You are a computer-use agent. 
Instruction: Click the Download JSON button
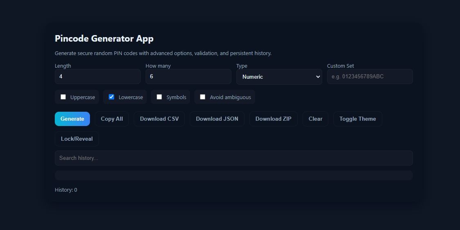[217, 119]
